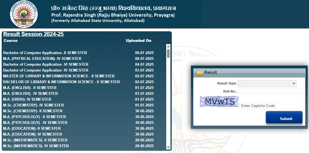This screenshot has width=309, height=153.
Task: Select M.A. (URDU)- IV SEMESTER
Action: tap(27, 99)
